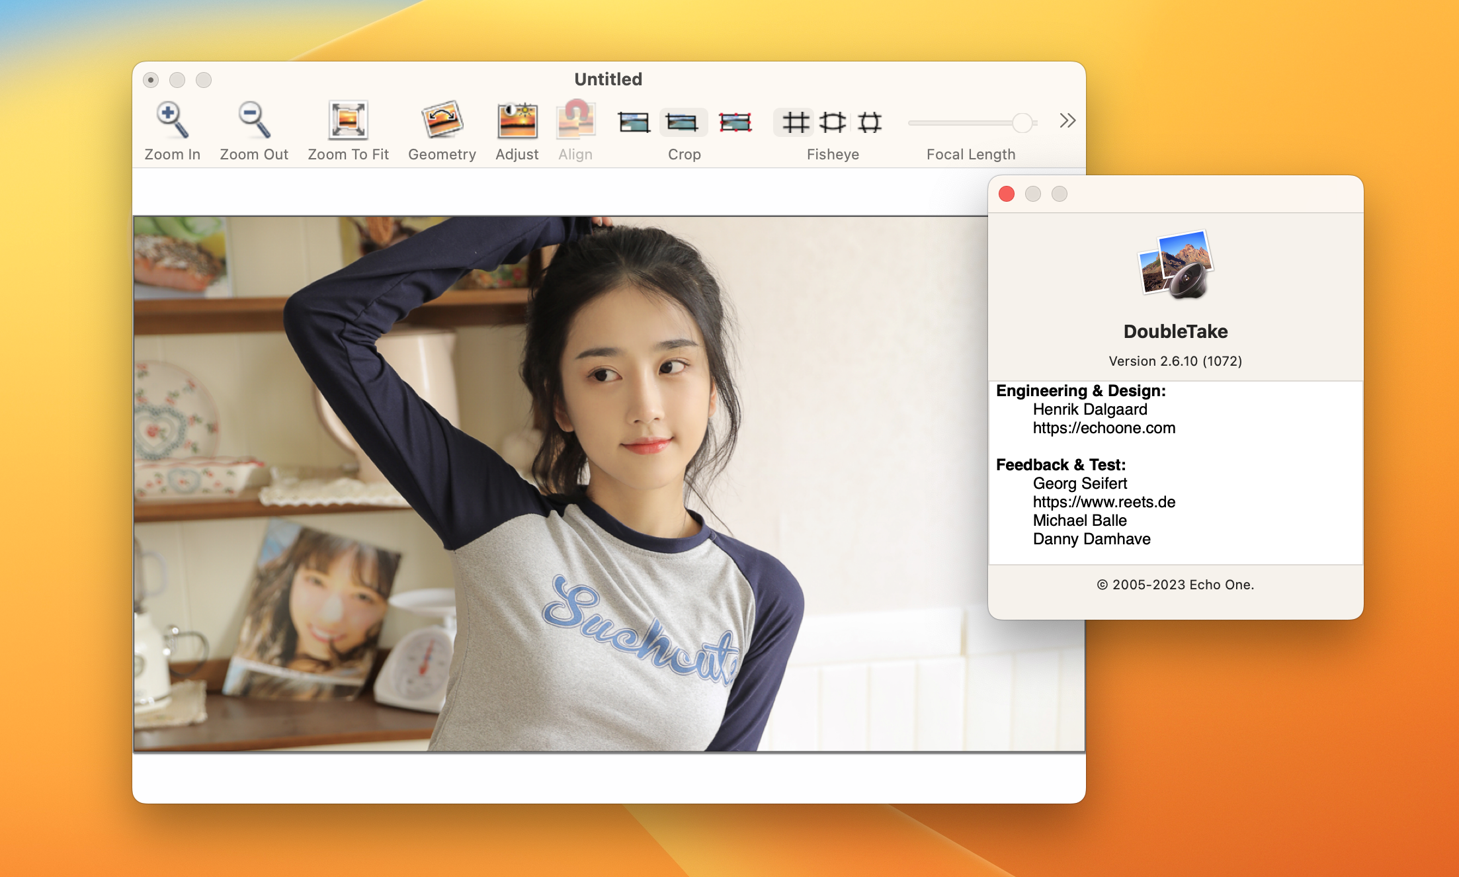The width and height of the screenshot is (1459, 877).
Task: Click the Zoom Out magnifier icon
Action: click(254, 121)
